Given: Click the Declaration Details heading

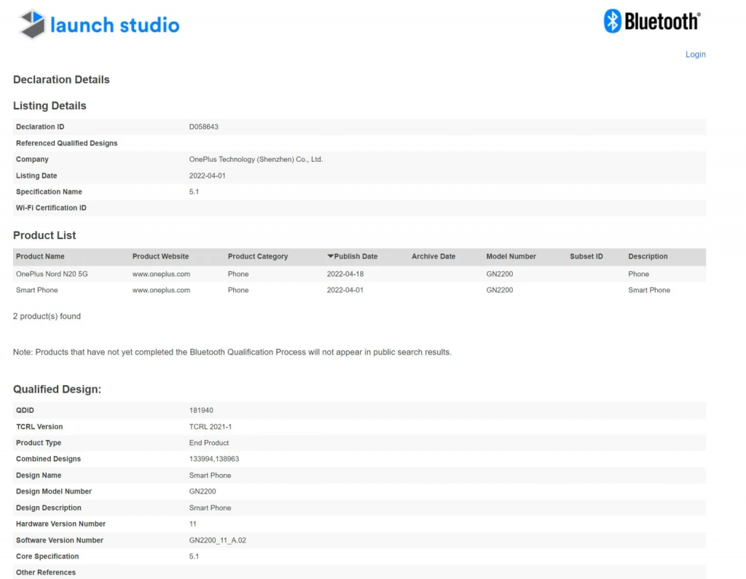Looking at the screenshot, I should [x=61, y=79].
